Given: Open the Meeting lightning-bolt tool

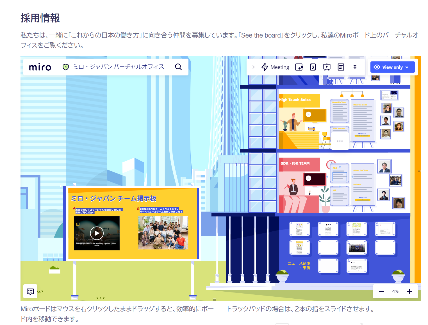Looking at the screenshot, I should 275,67.
